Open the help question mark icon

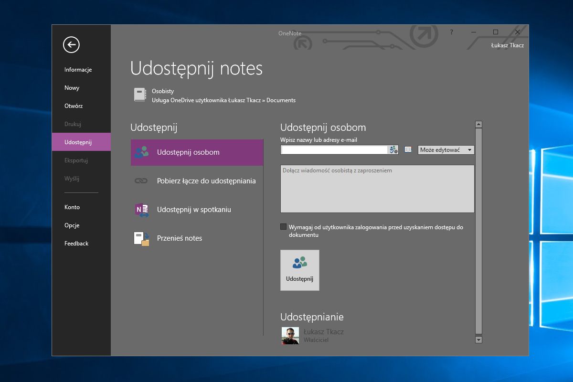(x=452, y=32)
